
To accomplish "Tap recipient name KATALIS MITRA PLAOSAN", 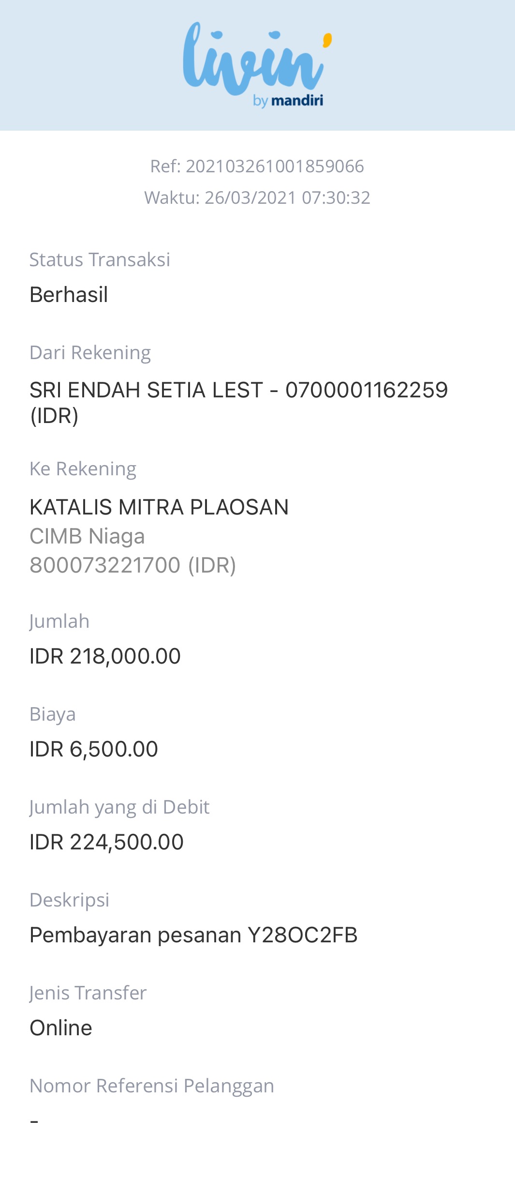I will point(159,507).
